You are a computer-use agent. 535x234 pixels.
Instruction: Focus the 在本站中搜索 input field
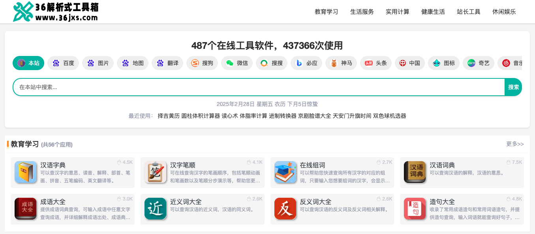pos(257,87)
